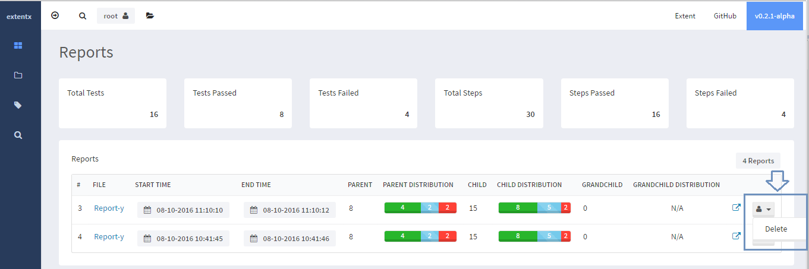Open the folder icon in left sidebar
Screen dimensions: 809x269
point(18,75)
